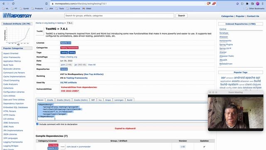Download the jar file link
Viewport: 266px width, 150px height.
(x=80, y=65)
